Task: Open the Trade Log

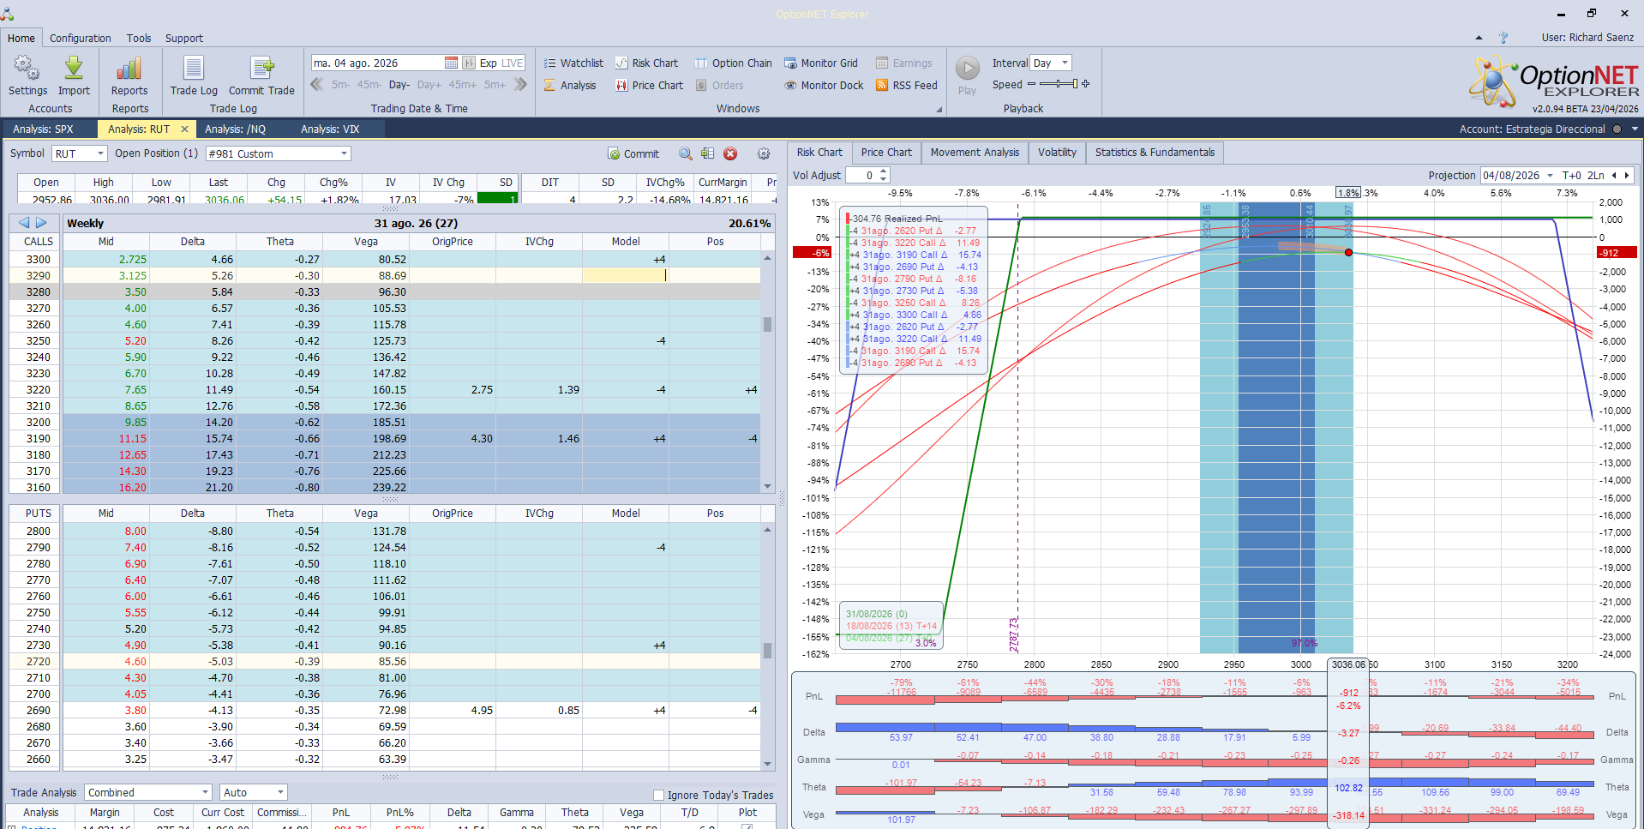Action: pos(194,75)
